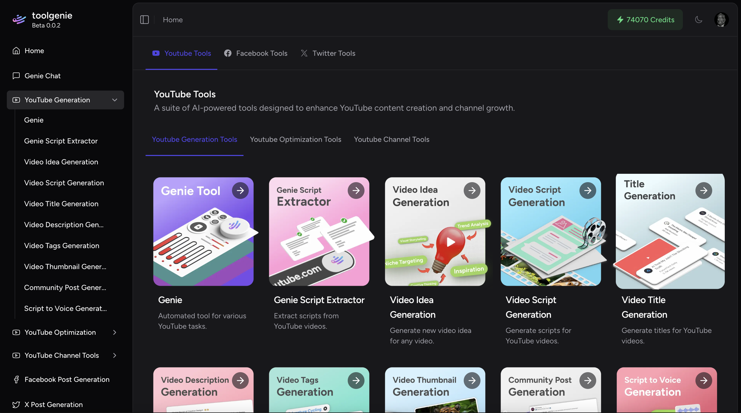Click the Video Idea Generation title text
Screen dimensions: 741x413
[412, 307]
